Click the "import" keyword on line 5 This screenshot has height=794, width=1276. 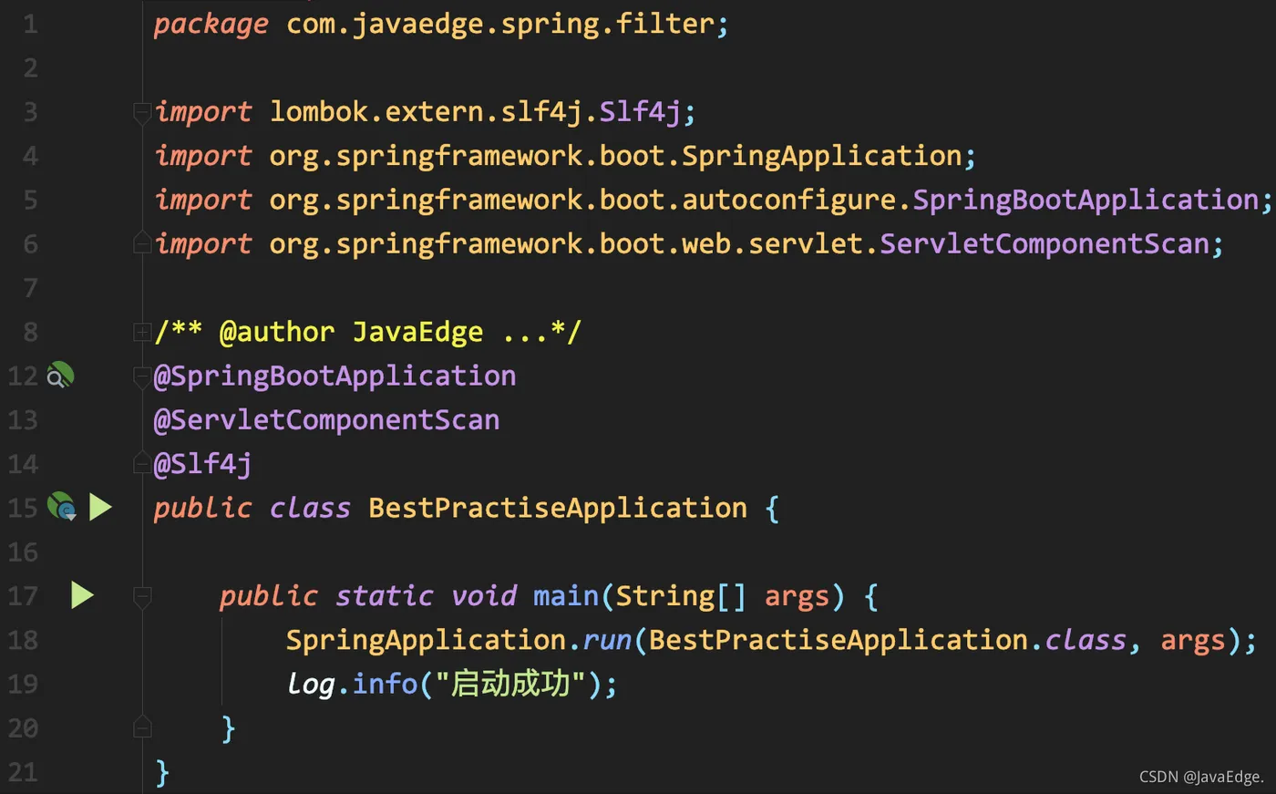point(202,200)
